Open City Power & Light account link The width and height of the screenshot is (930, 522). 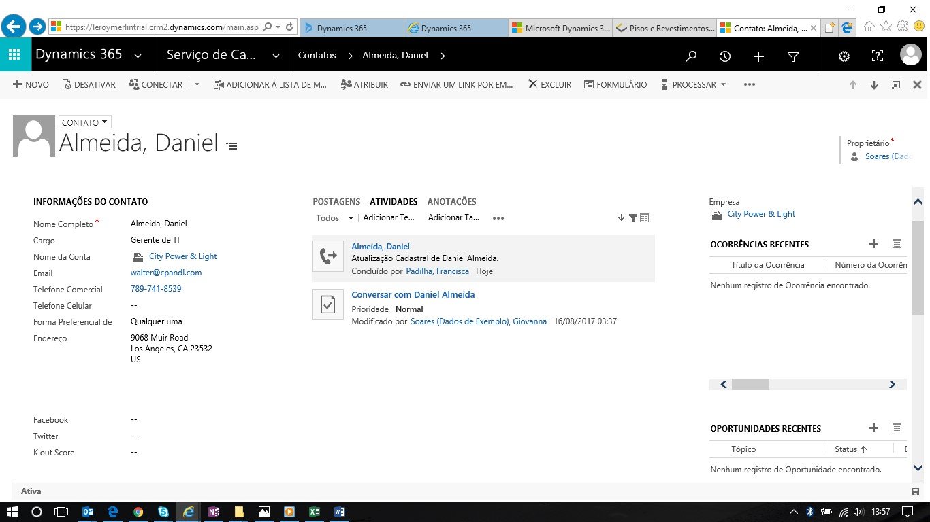[182, 256]
